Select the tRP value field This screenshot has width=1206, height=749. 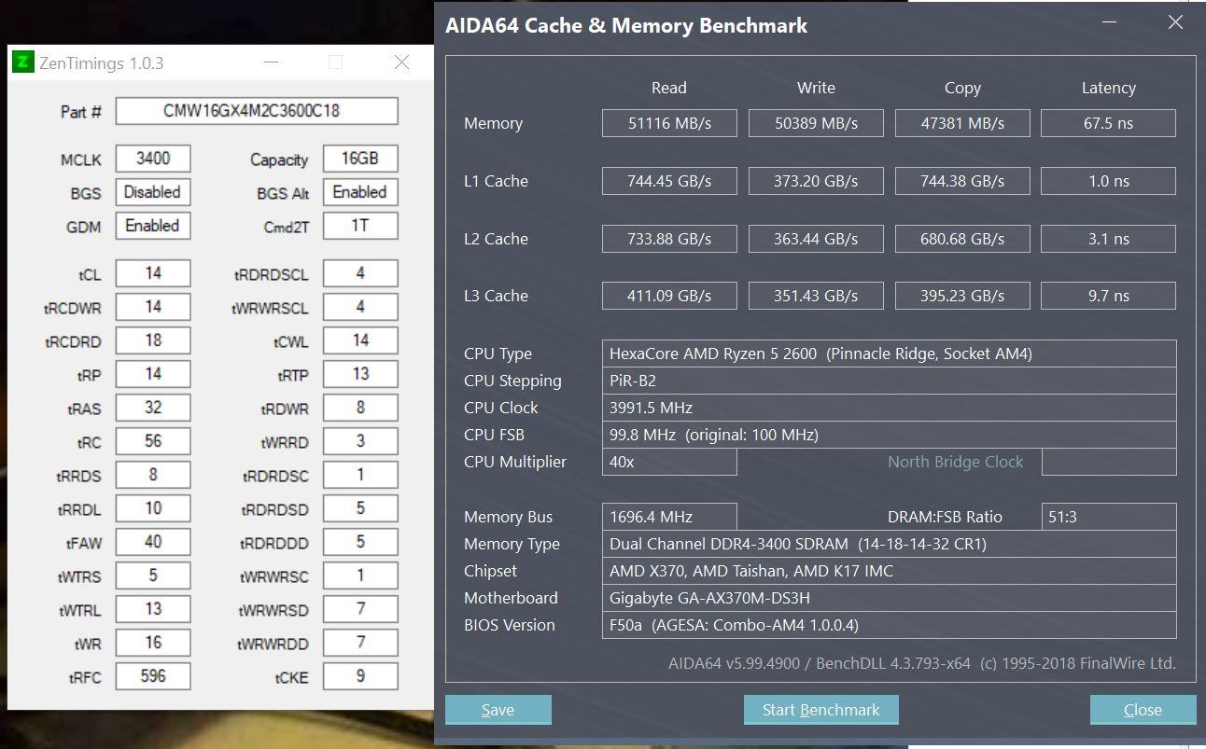[153, 374]
